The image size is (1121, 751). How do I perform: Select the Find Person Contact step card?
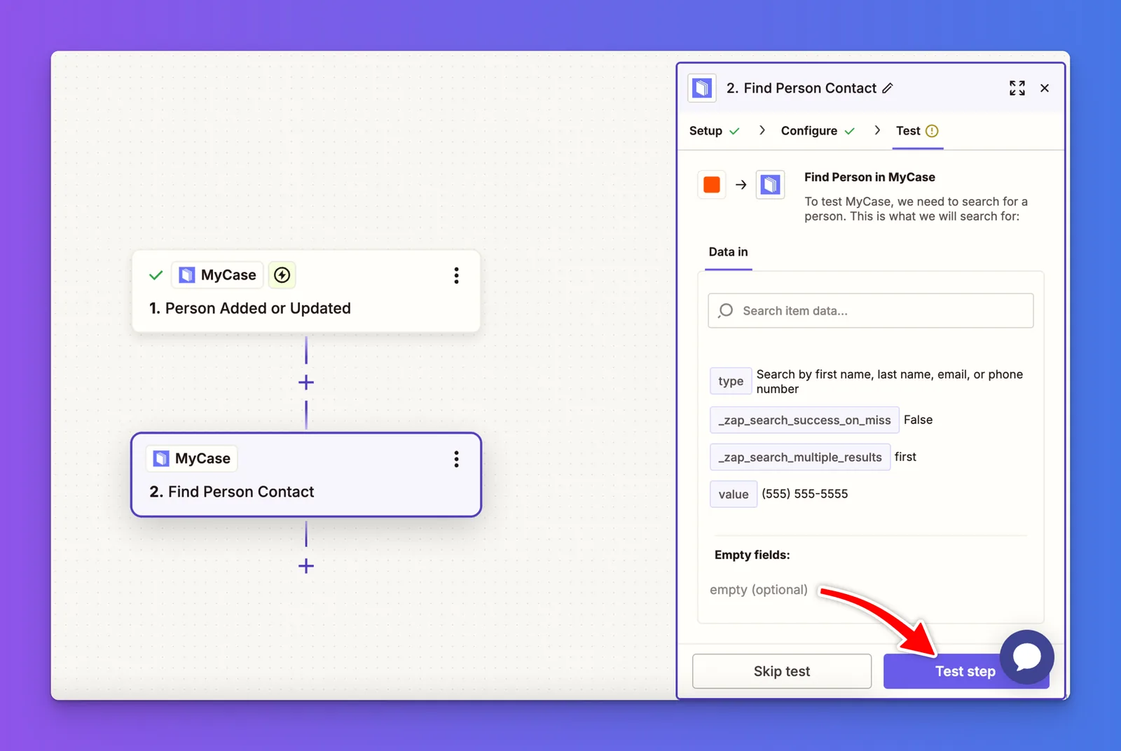(306, 475)
